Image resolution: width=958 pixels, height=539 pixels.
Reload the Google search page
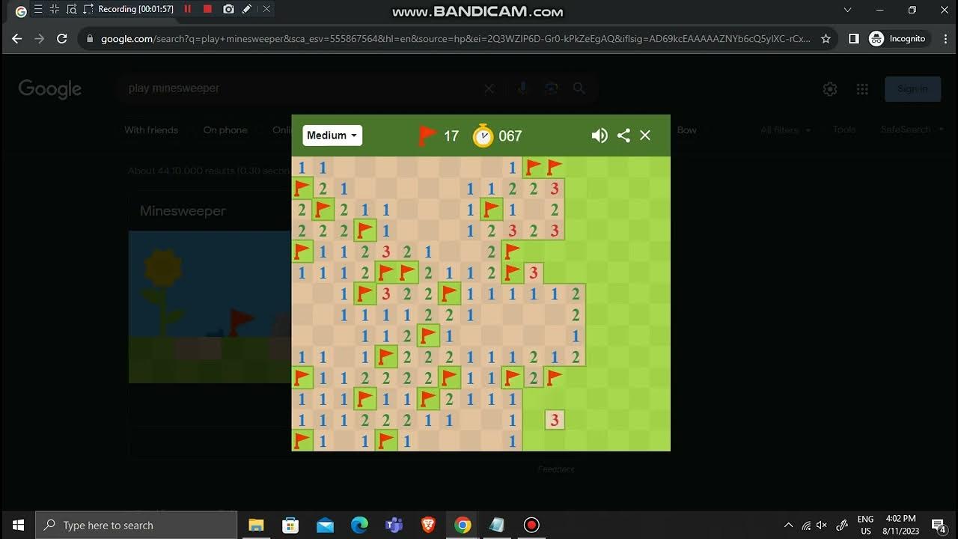(x=62, y=39)
